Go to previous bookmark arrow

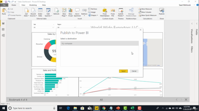177,100
